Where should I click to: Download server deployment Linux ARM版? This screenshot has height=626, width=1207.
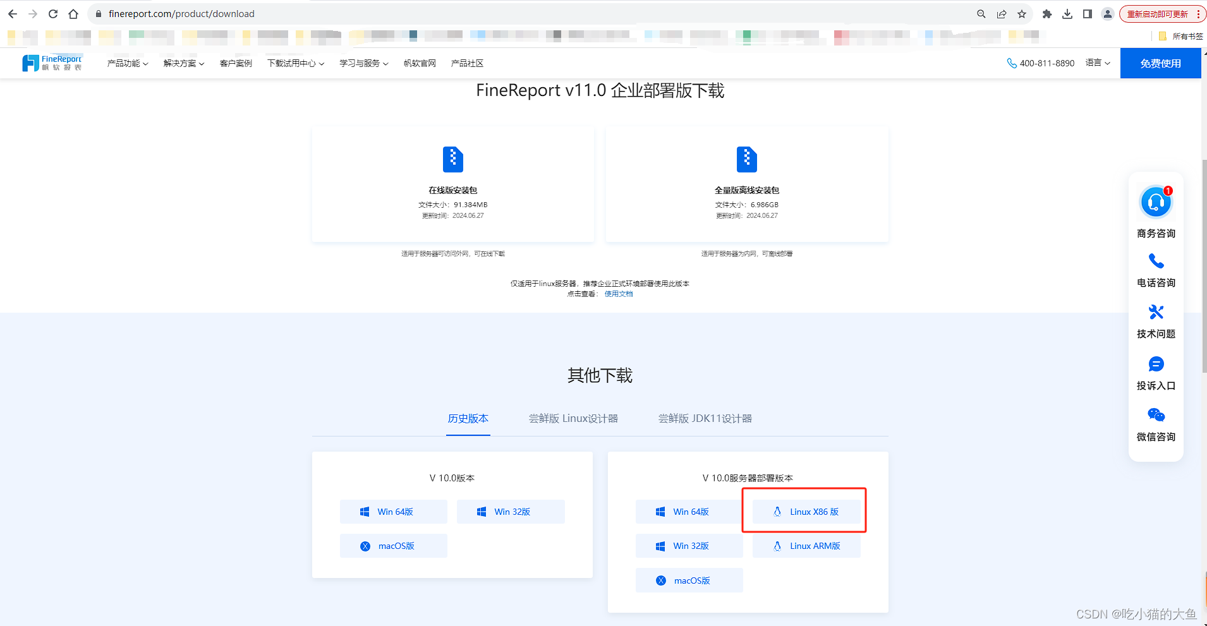pos(806,546)
